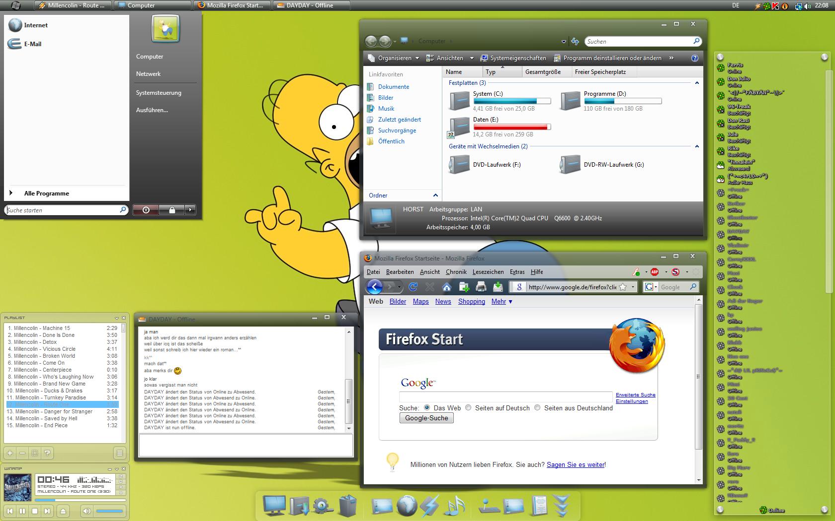Select track Millencolin - Saved by Hell
Screen dimensions: 835x521
pos(62,418)
